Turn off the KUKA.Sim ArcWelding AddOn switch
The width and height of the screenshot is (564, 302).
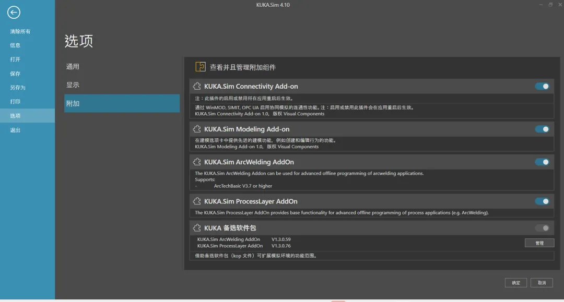pos(542,162)
